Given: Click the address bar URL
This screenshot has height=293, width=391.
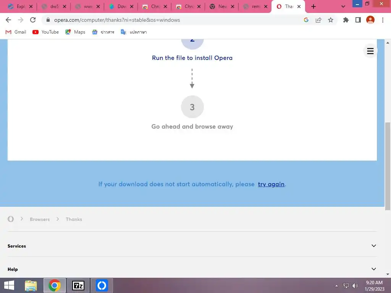Looking at the screenshot, I should click(x=117, y=20).
